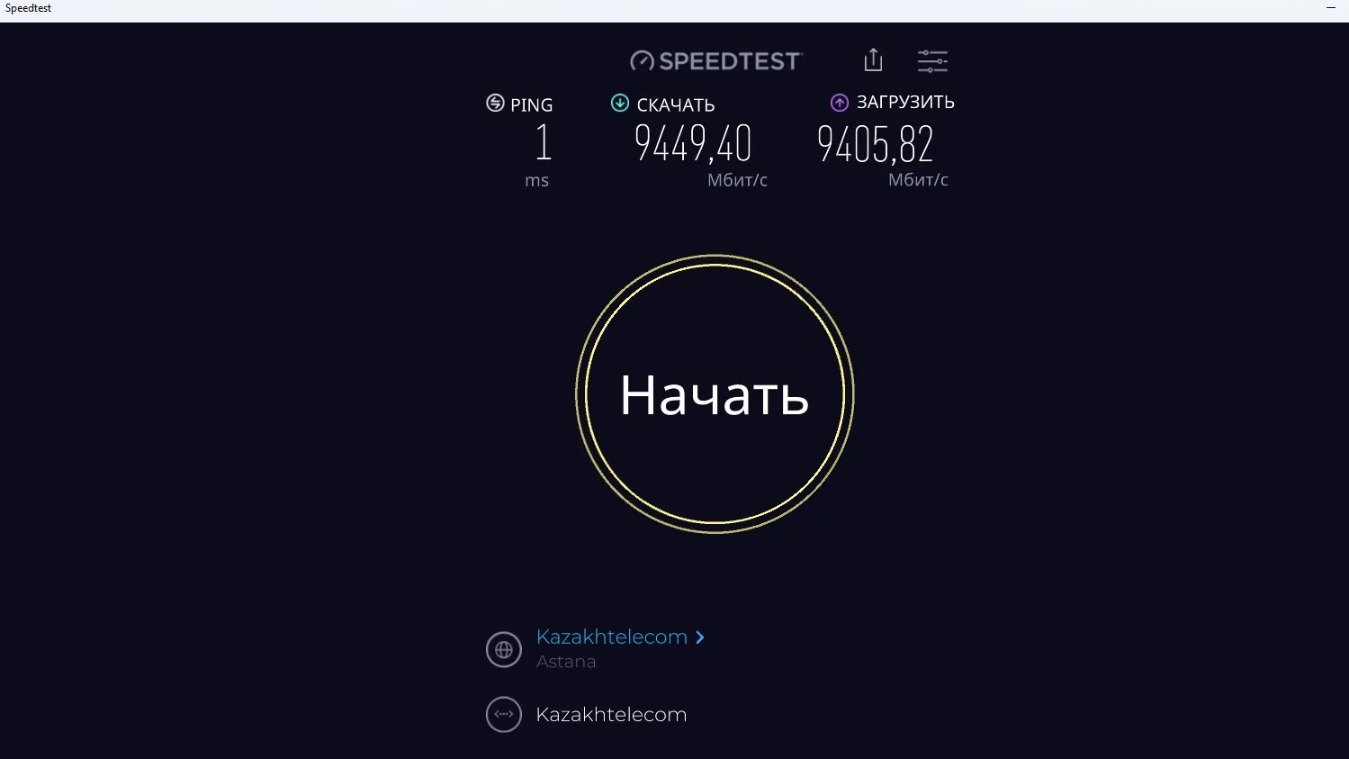Click the upload speed value 9405,82
The image size is (1349, 759).
876,144
